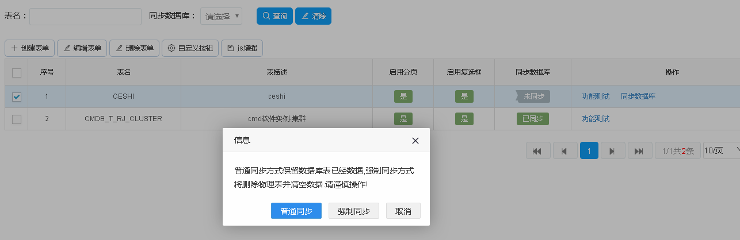
Task: Open the 同步数据库 dropdown filter
Action: [x=221, y=16]
